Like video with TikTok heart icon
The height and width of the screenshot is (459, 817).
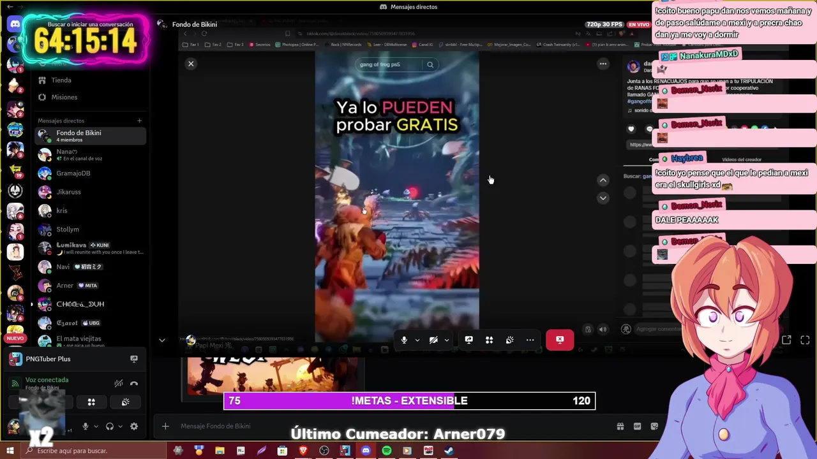[x=631, y=129]
